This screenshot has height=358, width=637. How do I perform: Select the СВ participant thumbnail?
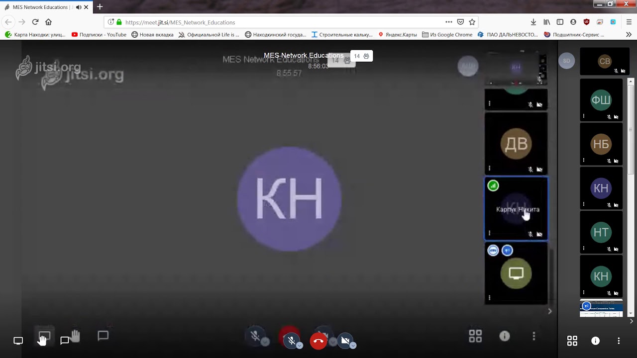605,61
